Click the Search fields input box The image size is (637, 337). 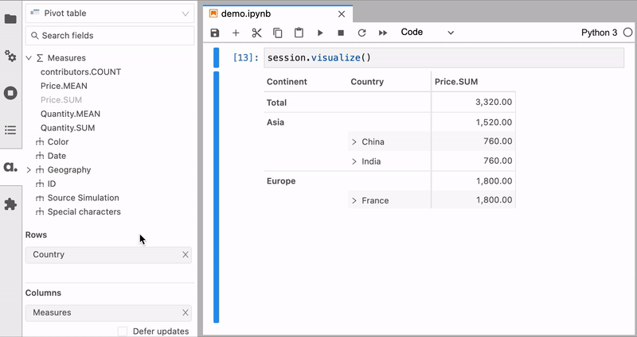[x=109, y=36]
